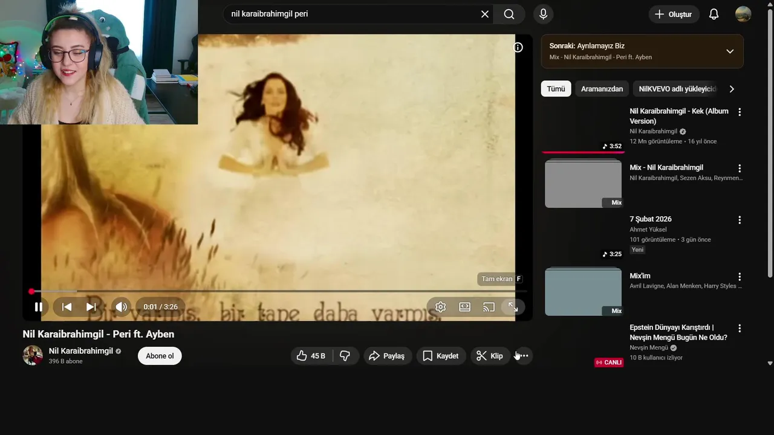Pause the playing video
The height and width of the screenshot is (435, 774).
tap(38, 307)
